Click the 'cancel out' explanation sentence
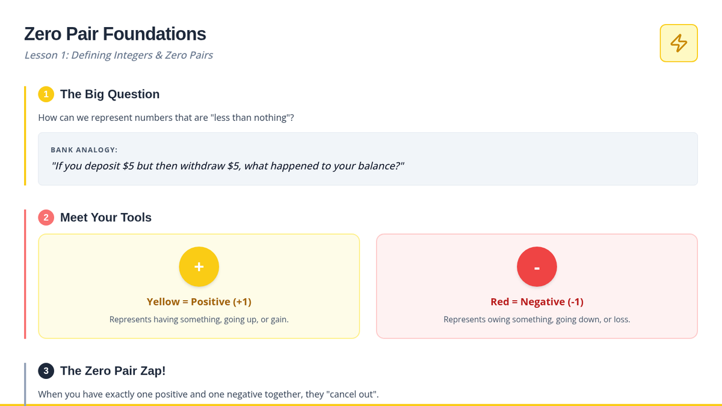Viewport: 722px width, 406px height. click(208, 395)
